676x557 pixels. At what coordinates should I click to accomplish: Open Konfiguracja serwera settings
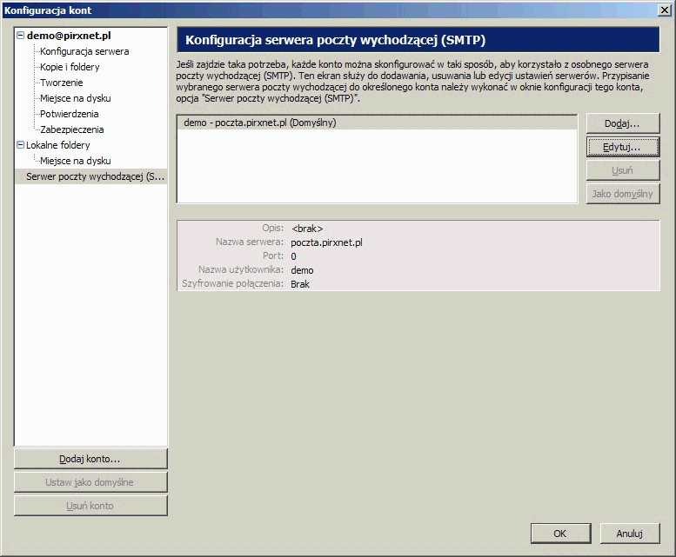84,51
